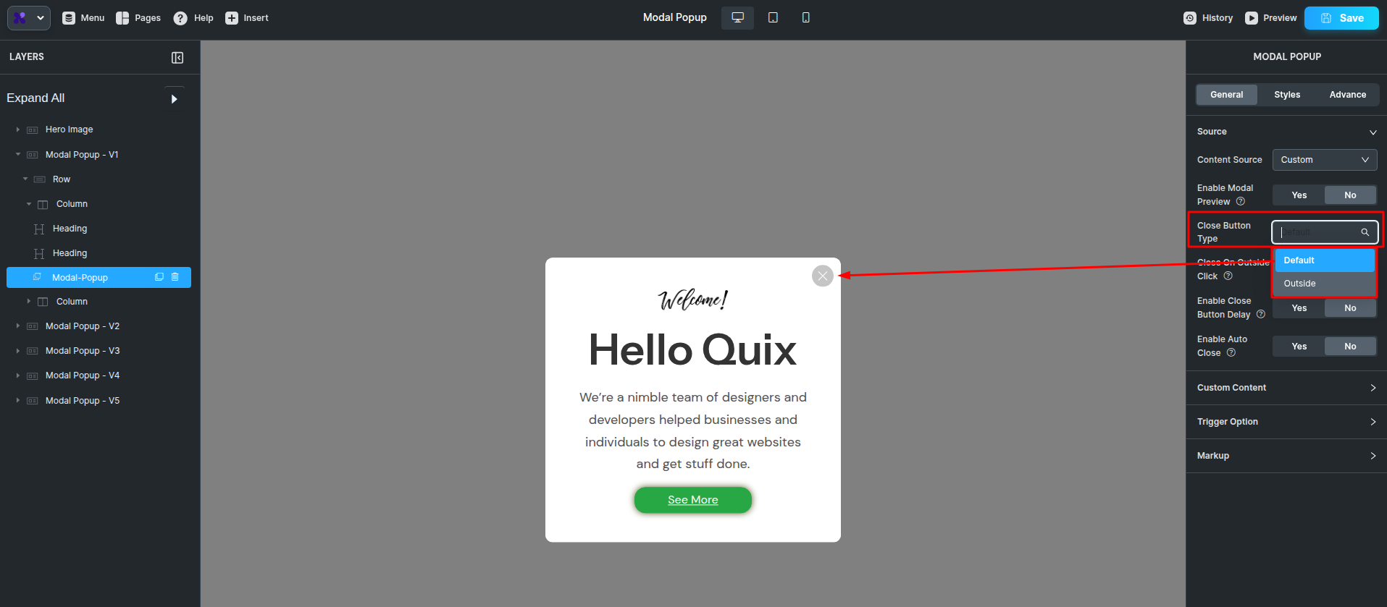Set Enable Auto Close to Yes
The image size is (1387, 607).
(x=1299, y=347)
